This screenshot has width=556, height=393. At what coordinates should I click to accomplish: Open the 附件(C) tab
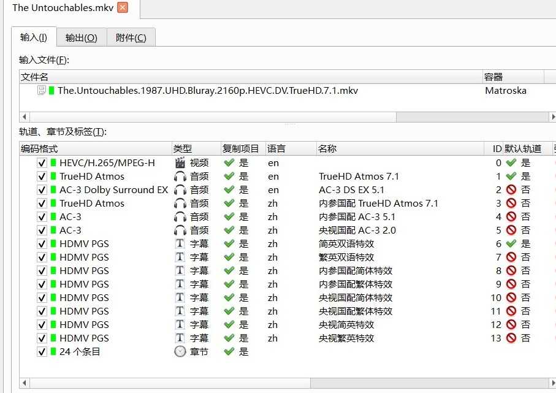coord(131,37)
